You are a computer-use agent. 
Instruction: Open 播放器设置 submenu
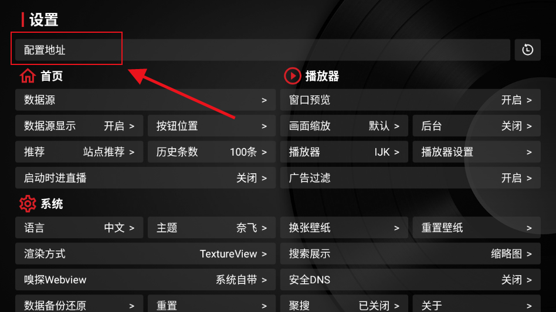click(477, 152)
